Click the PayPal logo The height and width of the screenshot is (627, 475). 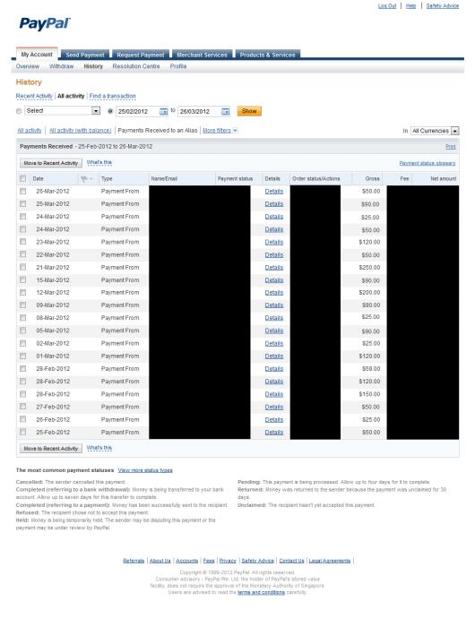(x=45, y=24)
